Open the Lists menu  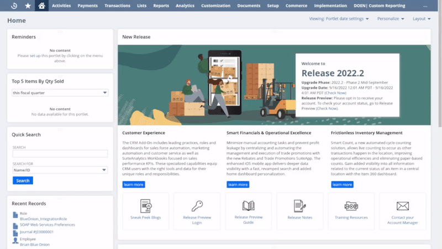[x=142, y=6]
